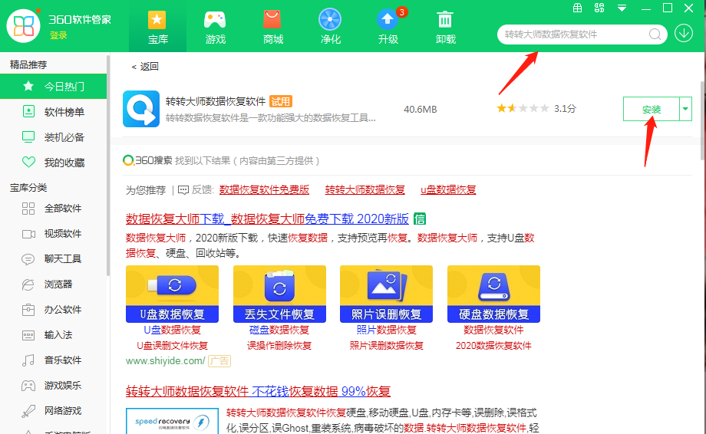
Task: Open 数据恢复软件免费版 suggestion link
Action: (264, 190)
